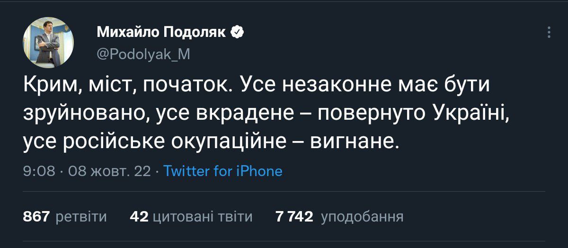Click the display name Михайло Подоляк
568x248 pixels.
161,32
